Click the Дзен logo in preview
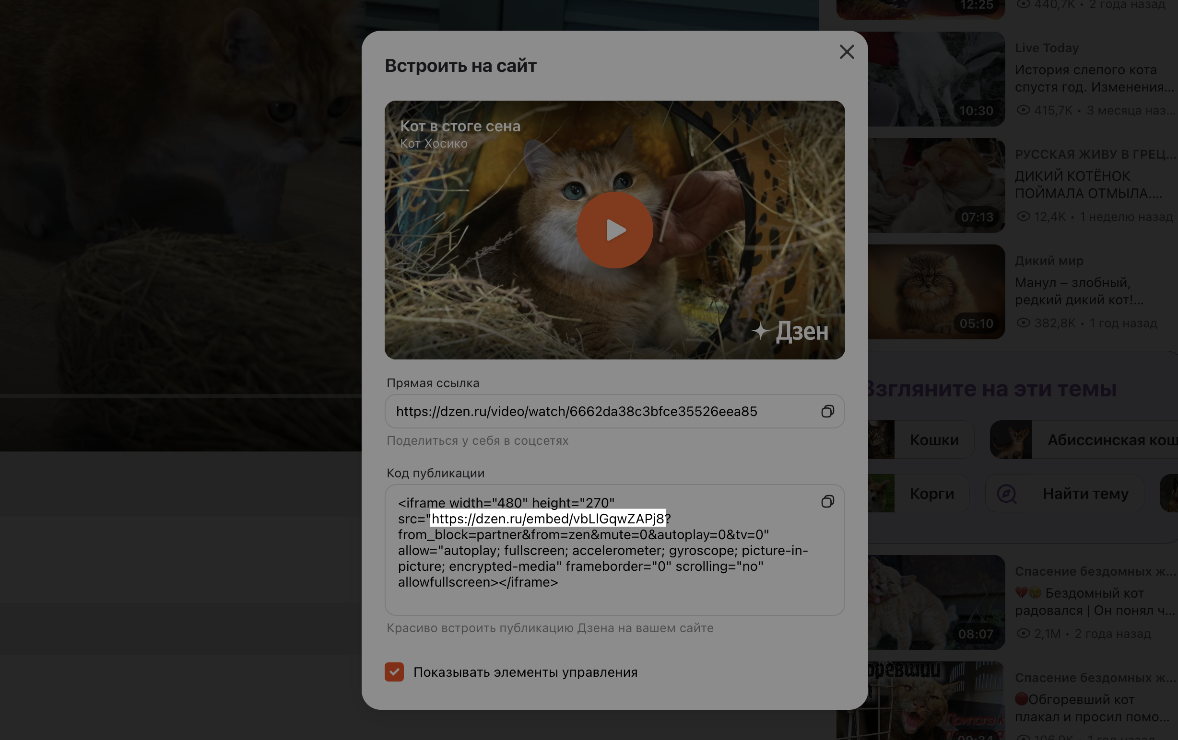This screenshot has height=740, width=1178. click(x=790, y=331)
